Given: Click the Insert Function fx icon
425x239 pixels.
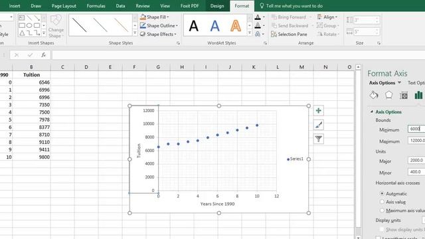Looking at the screenshot, I should 43,55.
